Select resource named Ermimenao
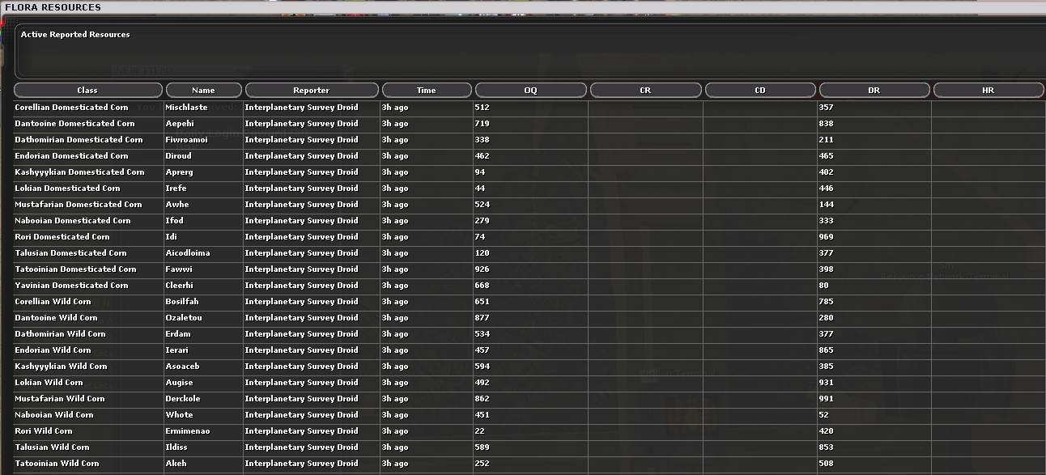1046x475 pixels. 187,431
